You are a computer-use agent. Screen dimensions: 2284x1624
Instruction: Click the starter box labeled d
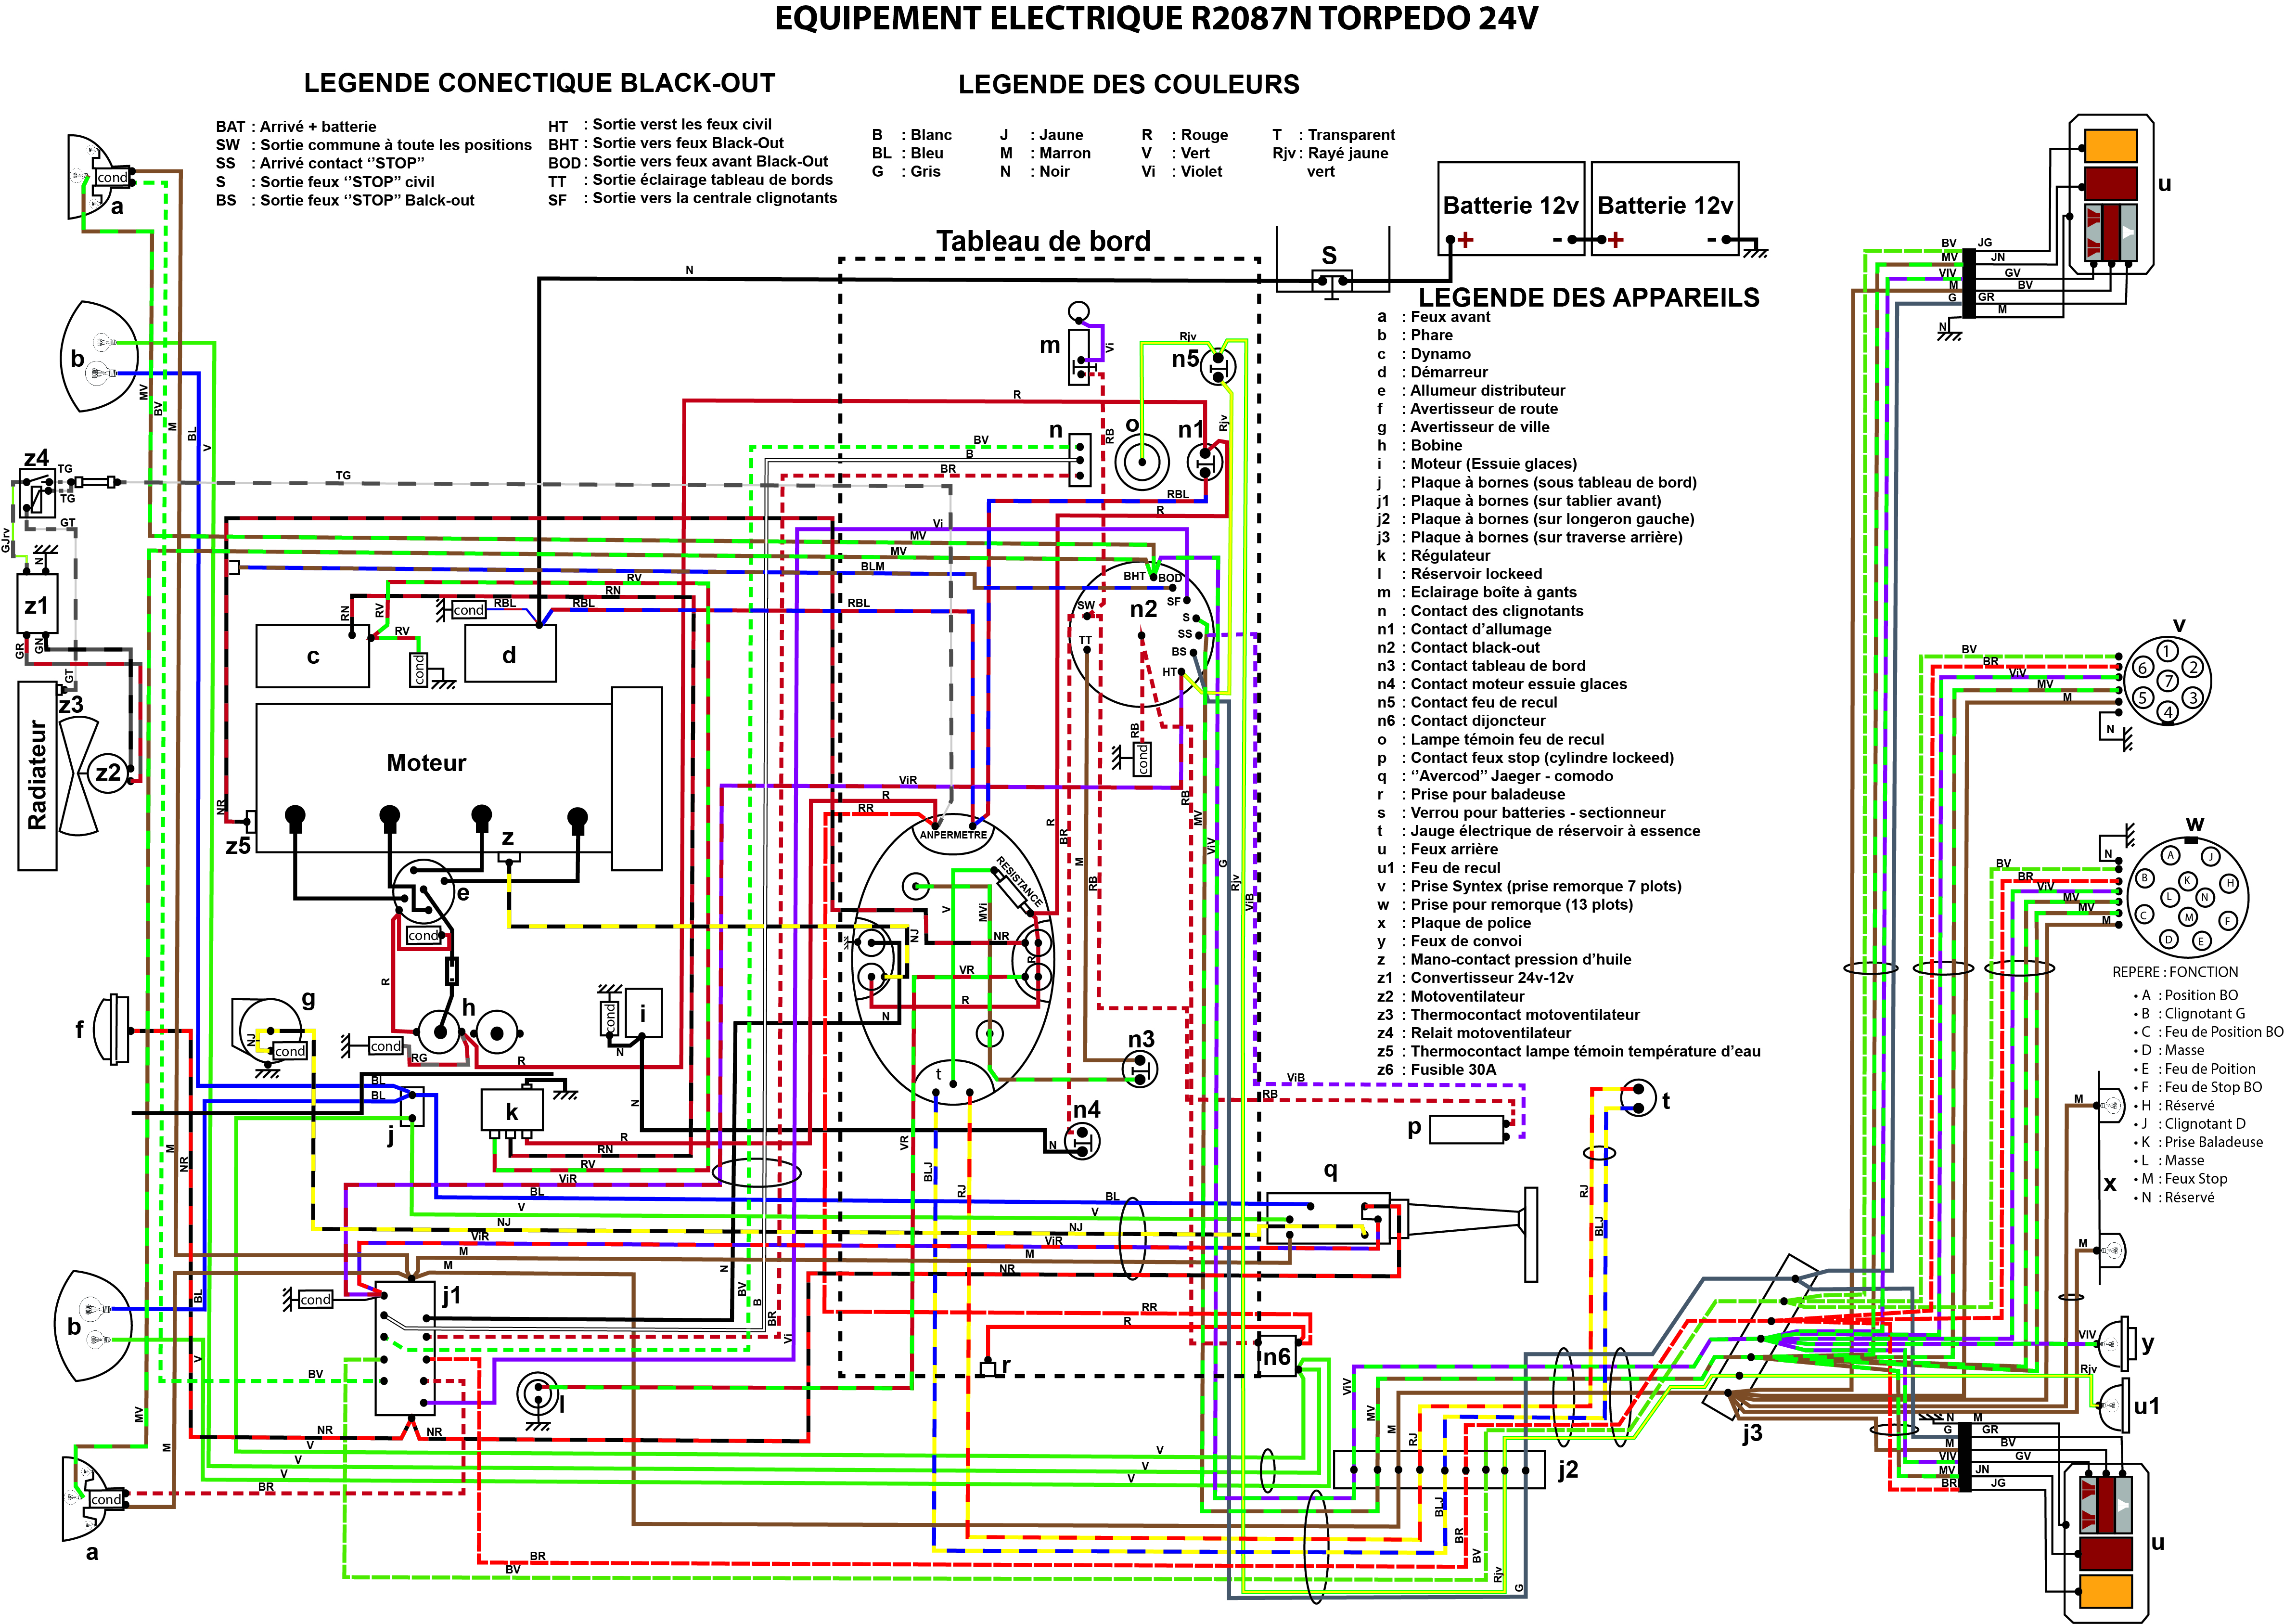pyautogui.click(x=510, y=655)
